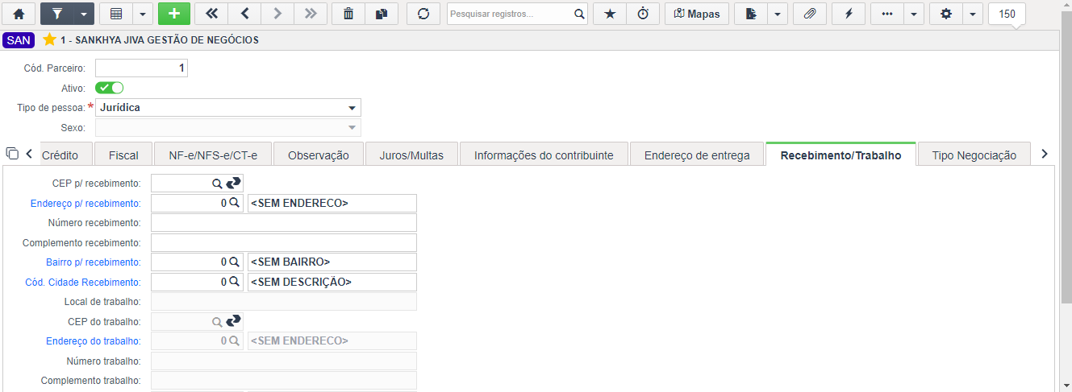Open settings gear dropdown arrow
The height and width of the screenshot is (392, 1072).
click(973, 14)
